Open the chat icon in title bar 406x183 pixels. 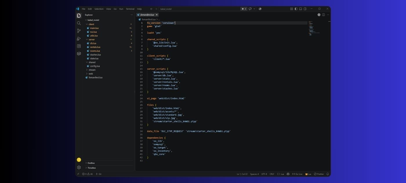tap(250, 9)
